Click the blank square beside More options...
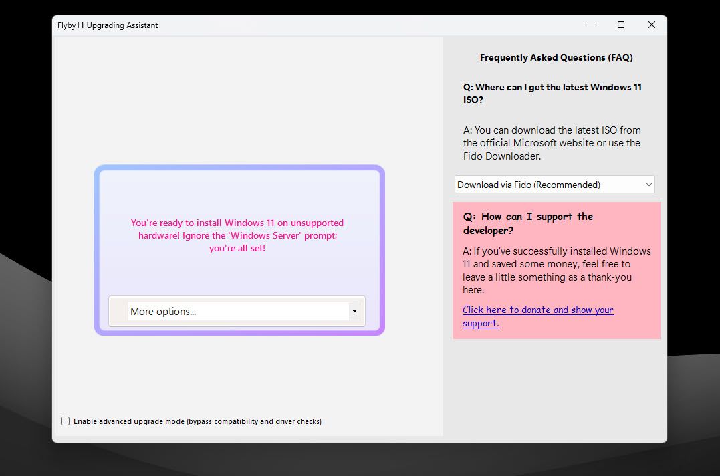This screenshot has height=476, width=720. point(120,312)
